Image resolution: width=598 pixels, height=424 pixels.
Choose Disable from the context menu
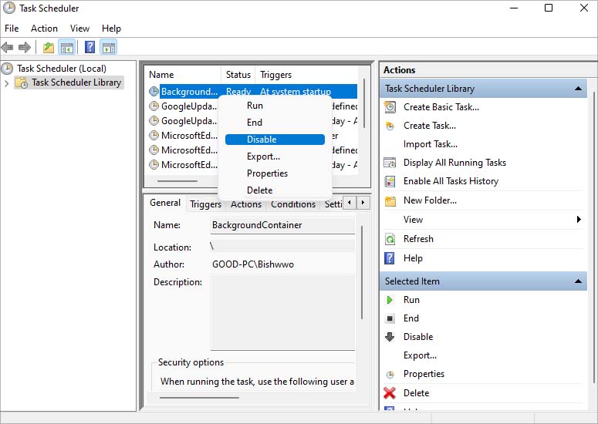(262, 140)
